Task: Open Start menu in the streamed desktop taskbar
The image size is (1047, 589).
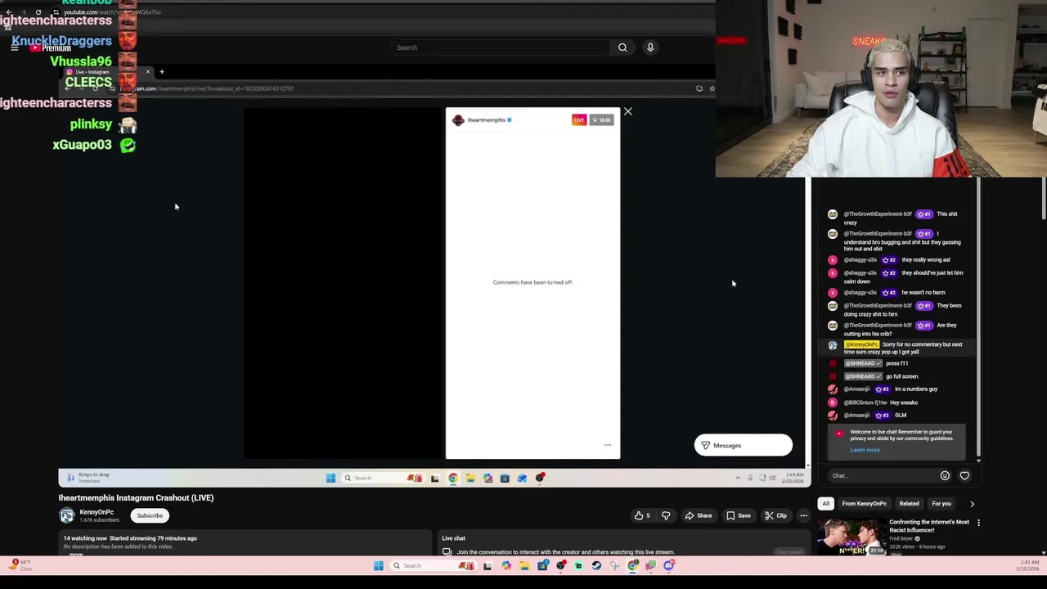Action: click(x=330, y=478)
